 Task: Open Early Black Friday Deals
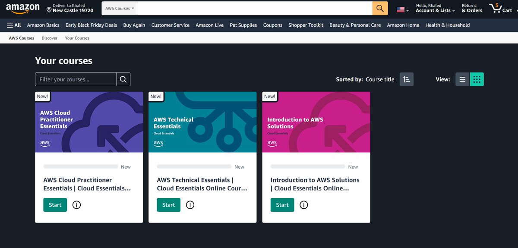coord(91,25)
